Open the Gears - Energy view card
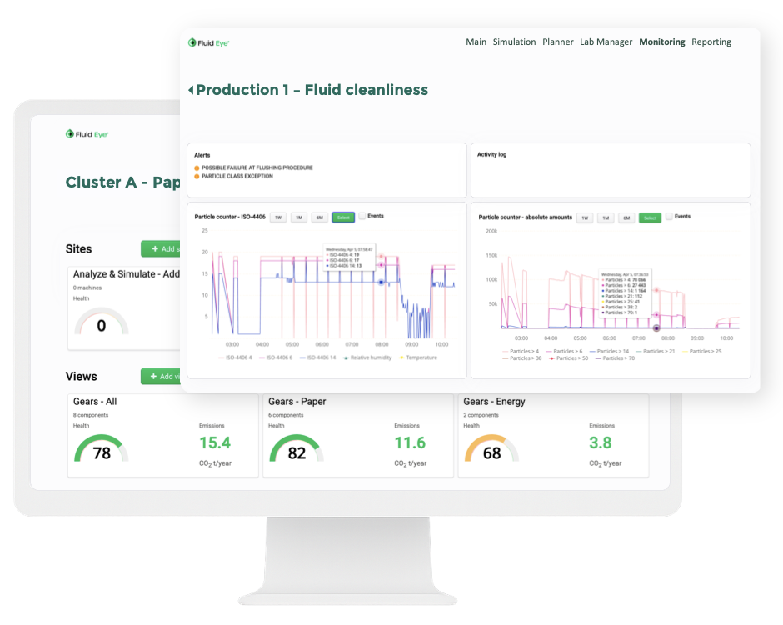This screenshot has width=783, height=625. 553,436
